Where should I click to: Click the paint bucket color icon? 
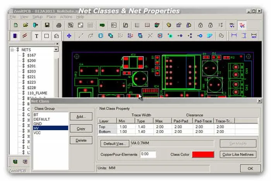pyautogui.click(x=157, y=25)
